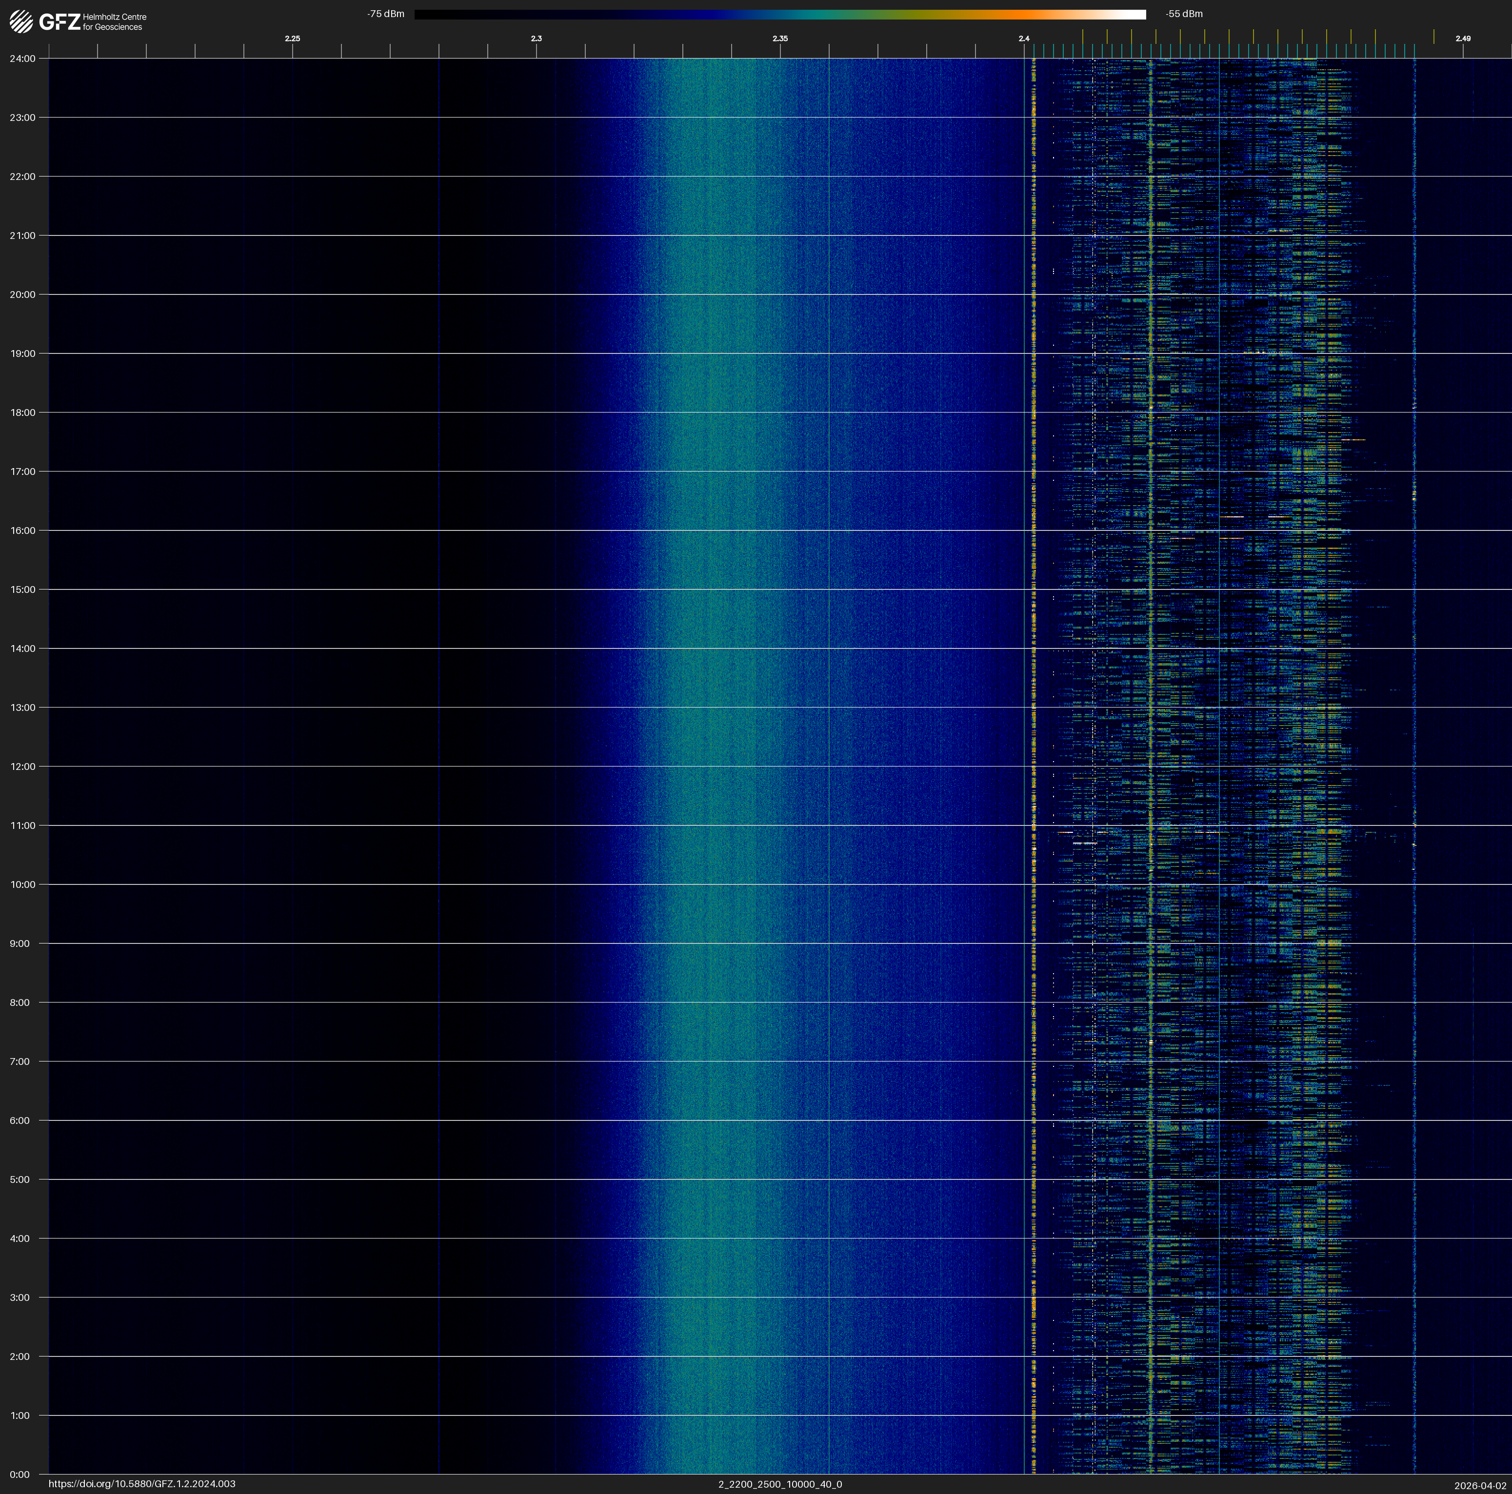Screen dimensions: 1512x1494
Task: Click the -55 dBm scale label
Action: [x=1184, y=14]
